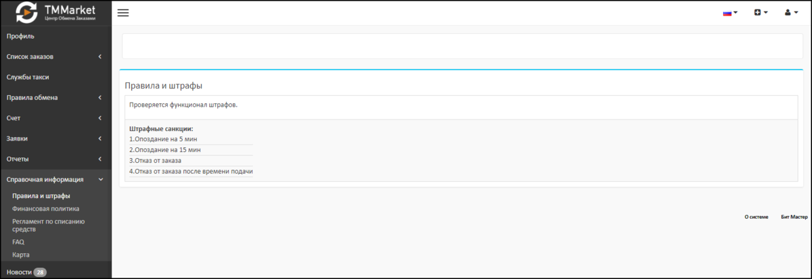Click the Бит Мастер footer link

click(794, 217)
